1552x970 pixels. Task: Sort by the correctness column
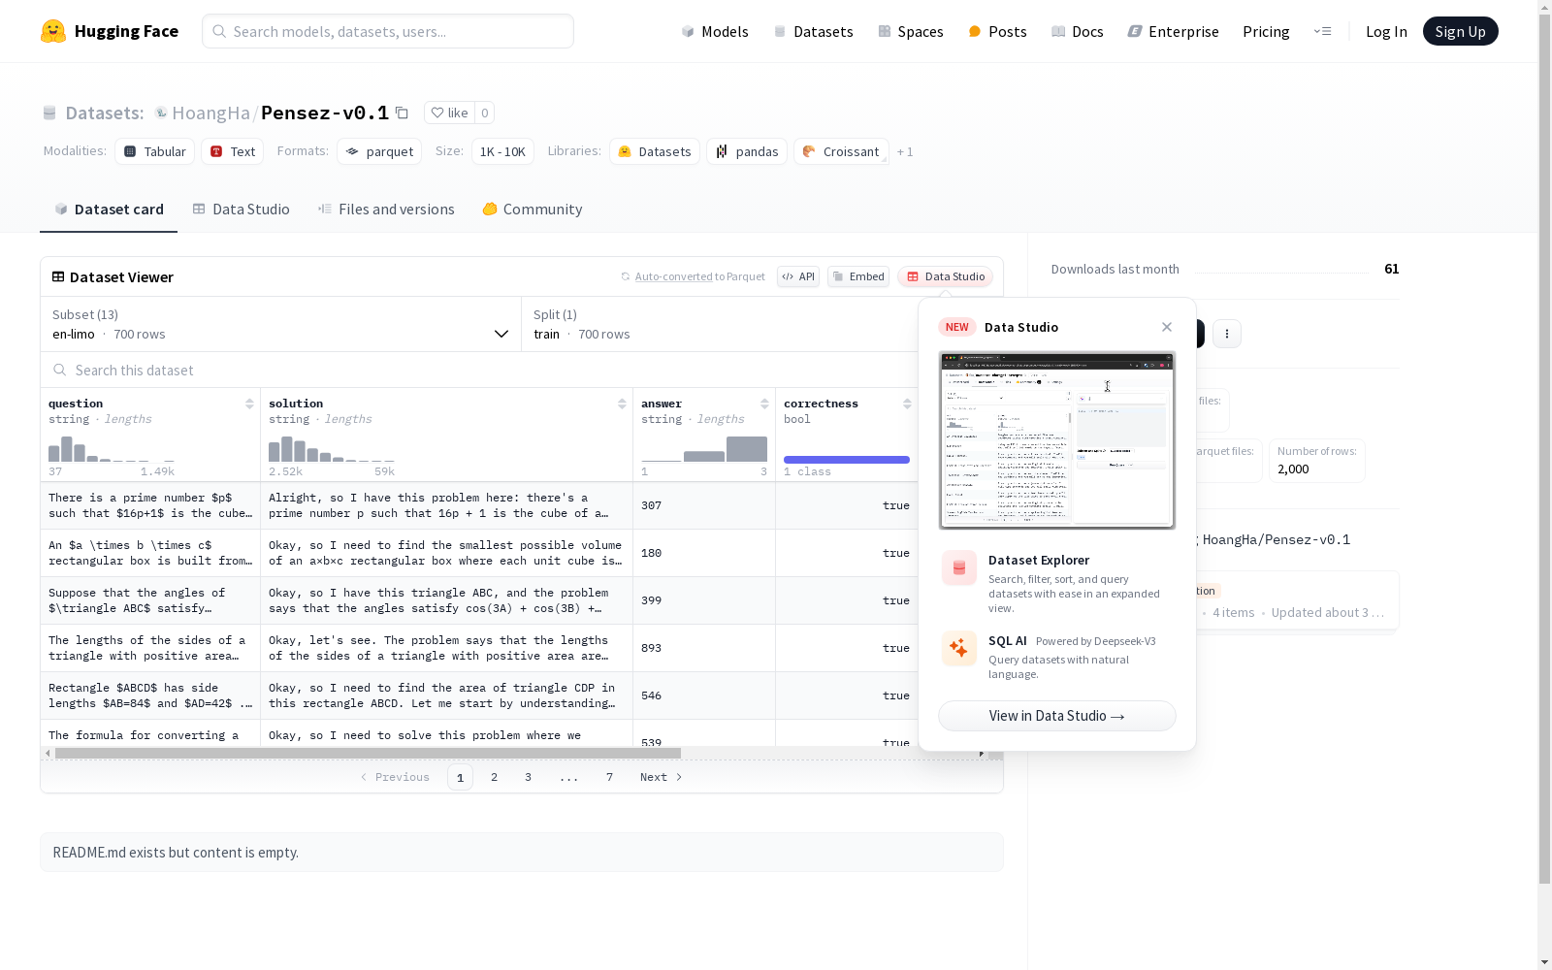[x=907, y=404]
